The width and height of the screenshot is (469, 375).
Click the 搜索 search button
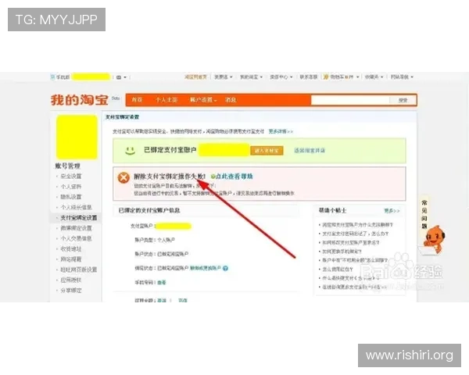pos(403,100)
